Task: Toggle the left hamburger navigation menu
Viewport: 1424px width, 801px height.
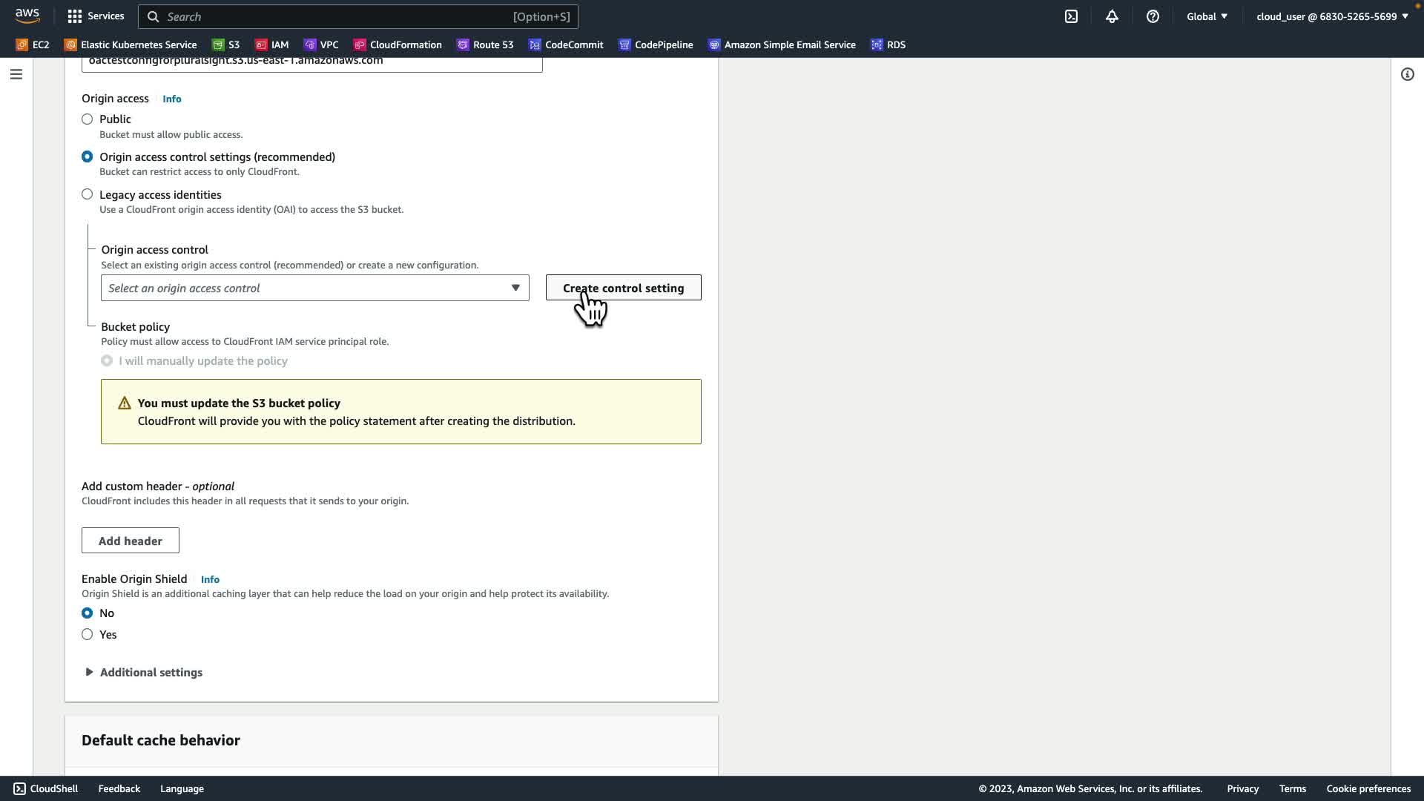Action: click(16, 74)
